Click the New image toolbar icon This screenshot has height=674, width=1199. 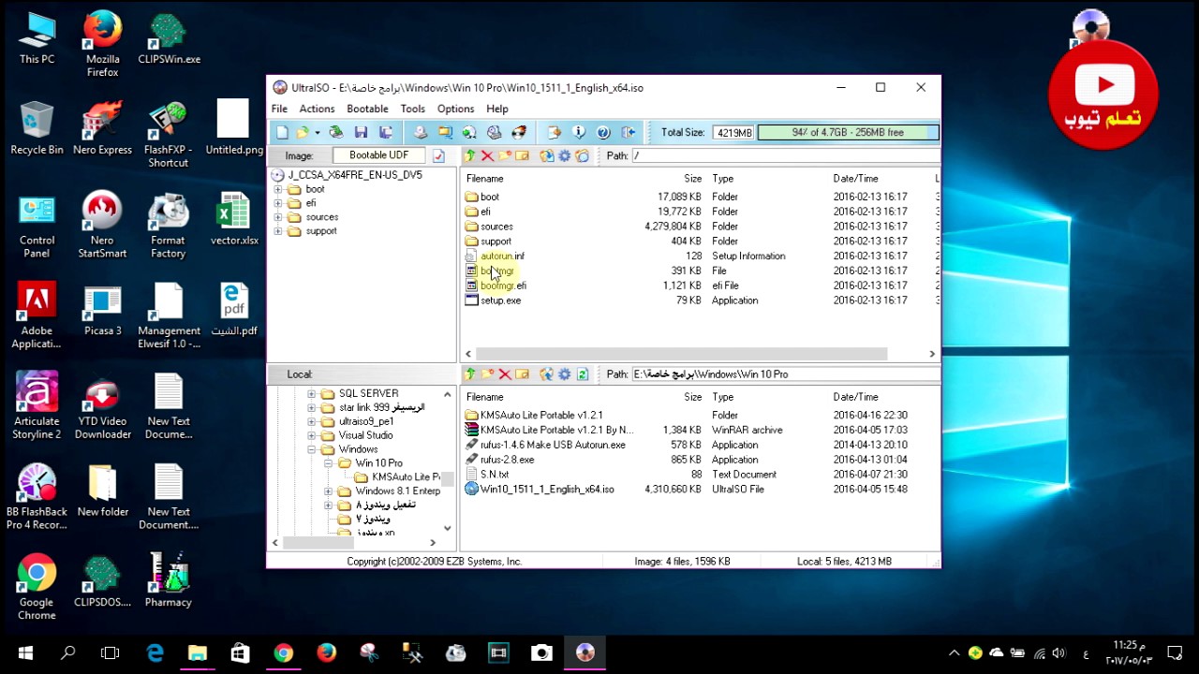pyautogui.click(x=282, y=133)
